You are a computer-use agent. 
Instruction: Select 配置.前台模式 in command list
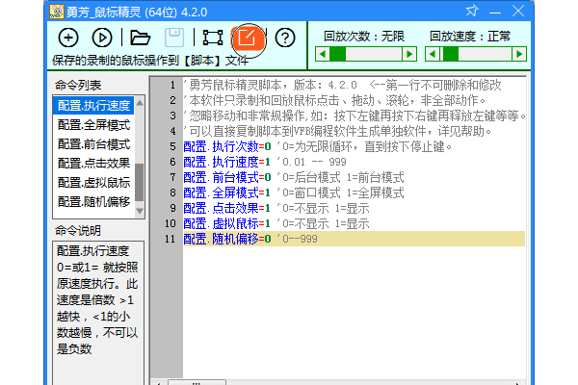click(93, 144)
